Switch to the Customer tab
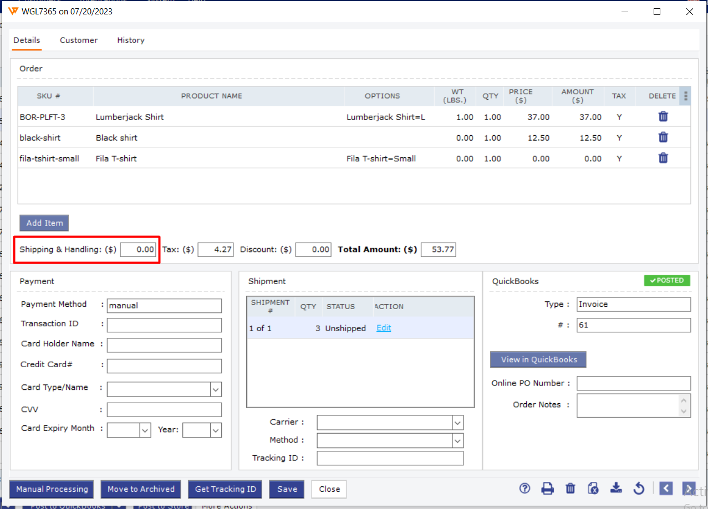 pos(79,40)
